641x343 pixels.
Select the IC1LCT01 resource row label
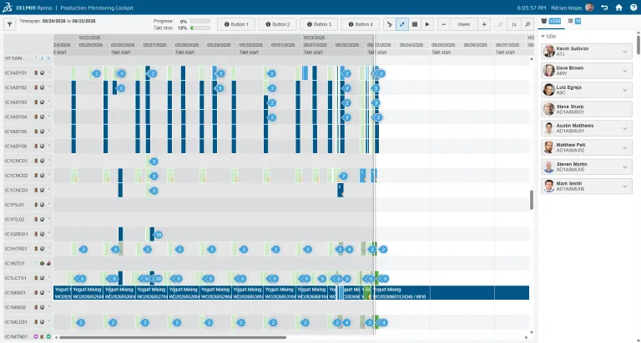point(15,278)
